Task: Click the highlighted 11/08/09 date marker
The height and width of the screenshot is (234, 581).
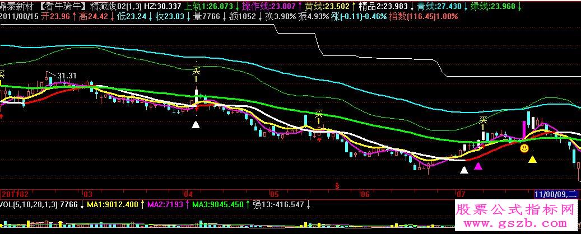Action: point(556,194)
